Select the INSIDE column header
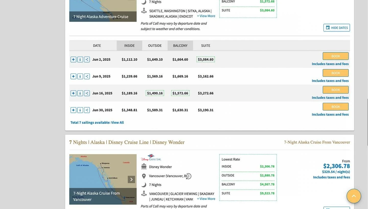Viewport: 368px width, 209px height. [129, 46]
